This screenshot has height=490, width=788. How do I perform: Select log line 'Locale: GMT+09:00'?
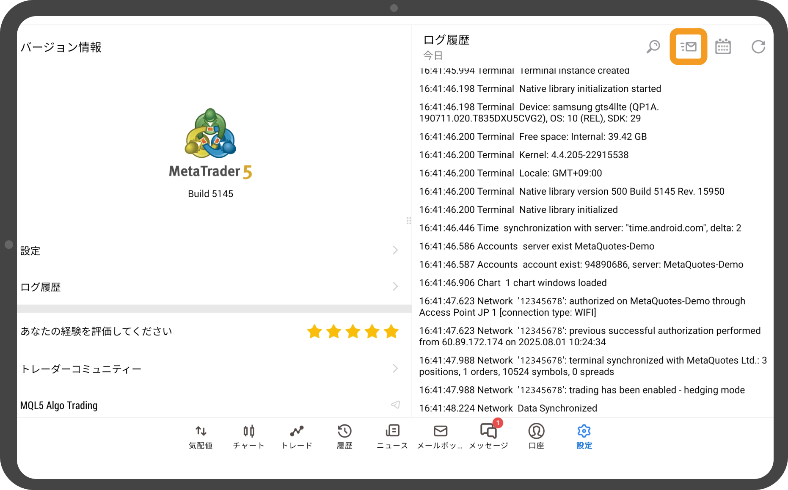(510, 173)
